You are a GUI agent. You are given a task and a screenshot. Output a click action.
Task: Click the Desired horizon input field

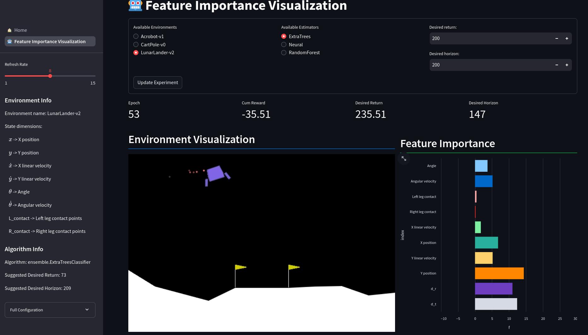coord(490,65)
